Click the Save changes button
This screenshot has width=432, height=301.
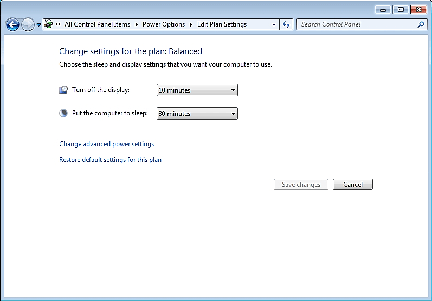coord(301,185)
